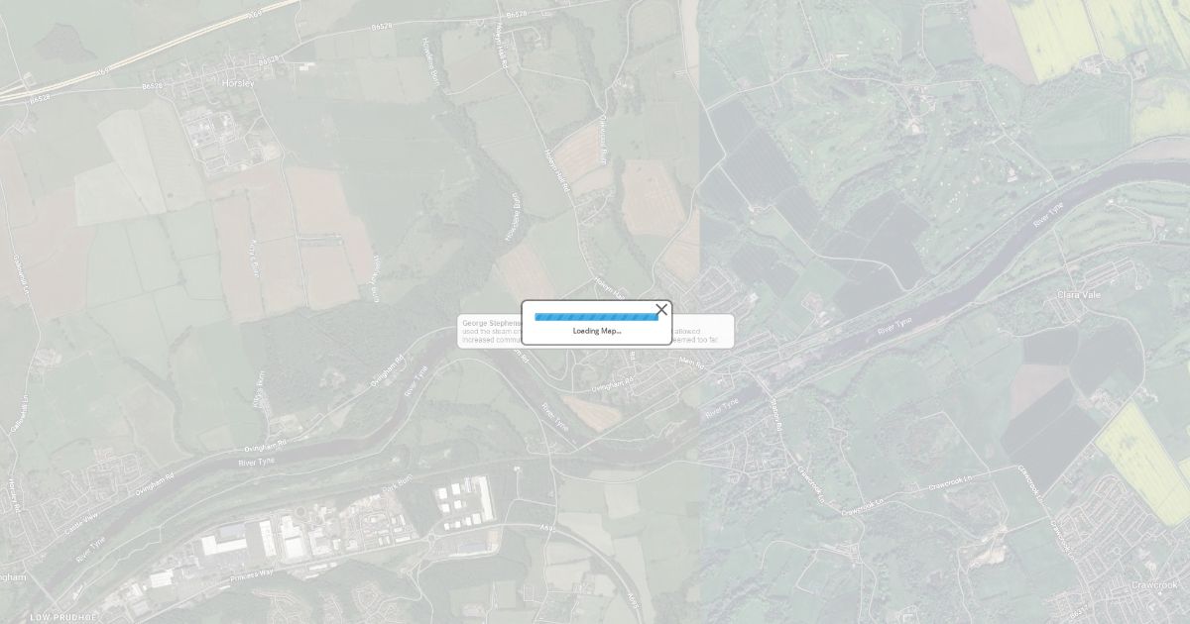Select the George Stephenson info popup
This screenshot has height=624, width=1190.
click(596, 331)
